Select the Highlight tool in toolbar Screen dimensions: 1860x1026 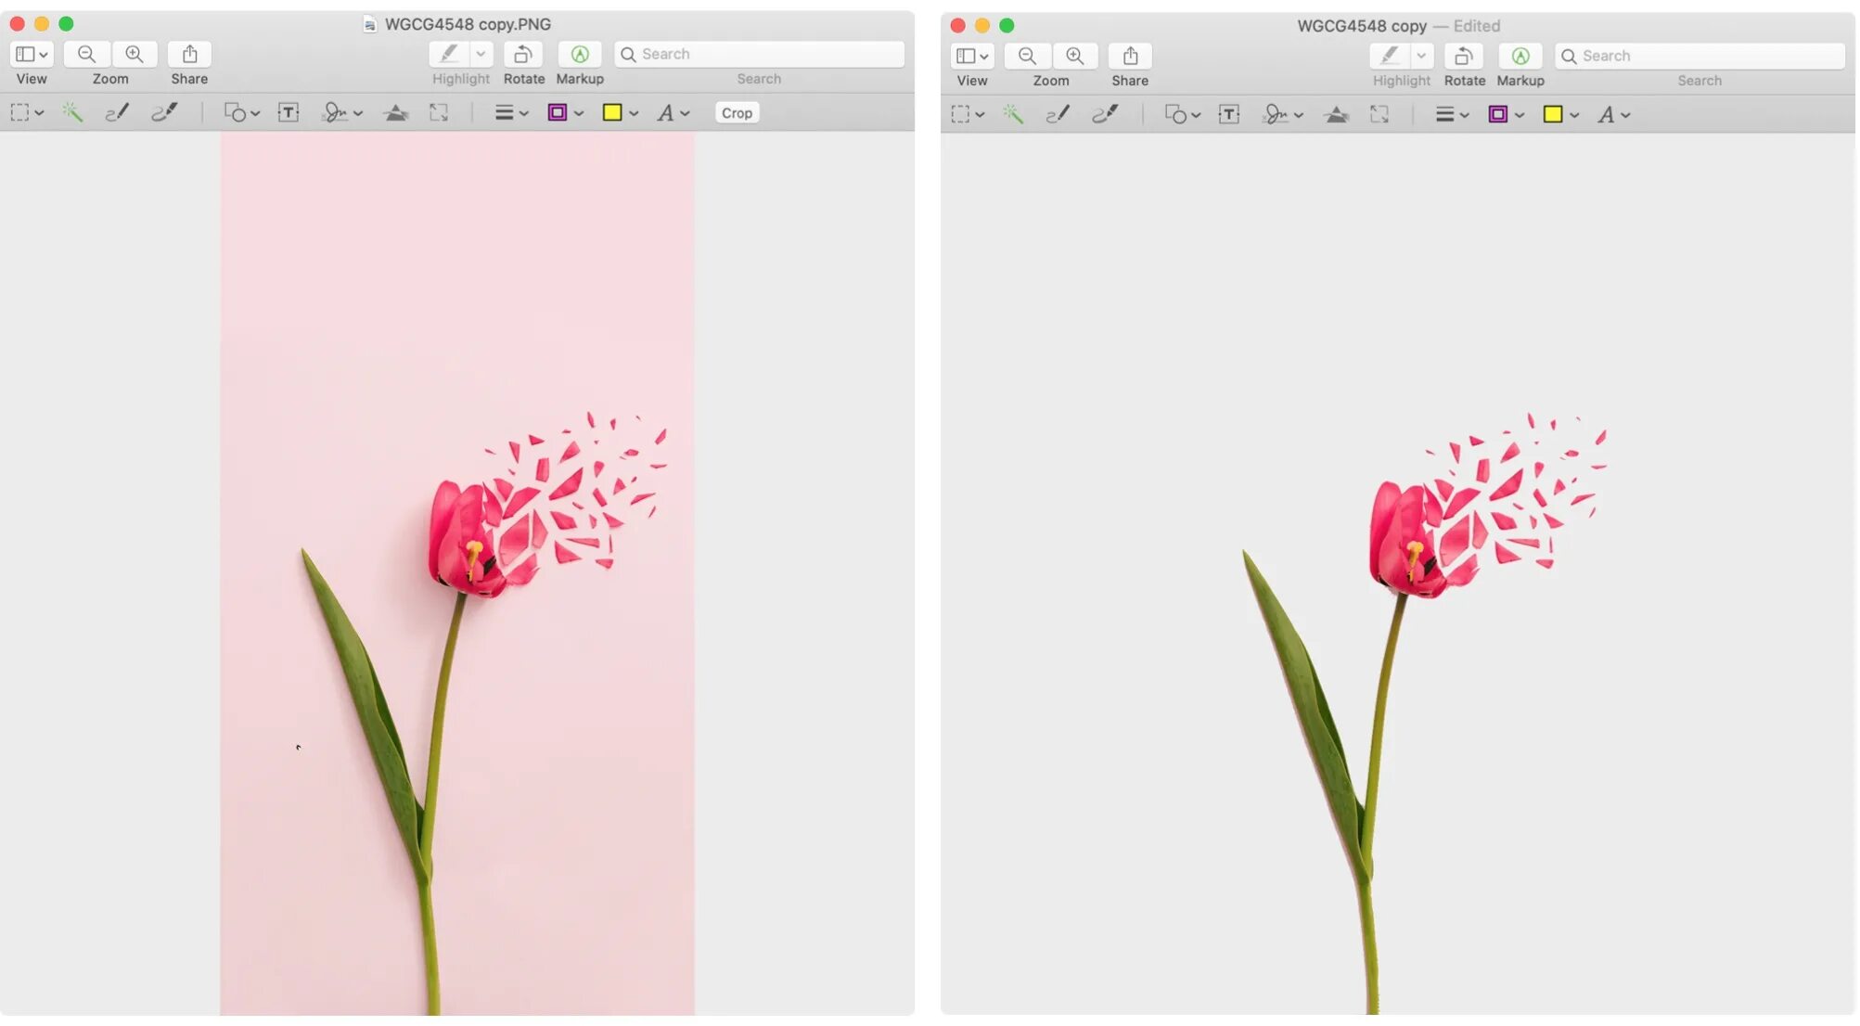point(450,53)
